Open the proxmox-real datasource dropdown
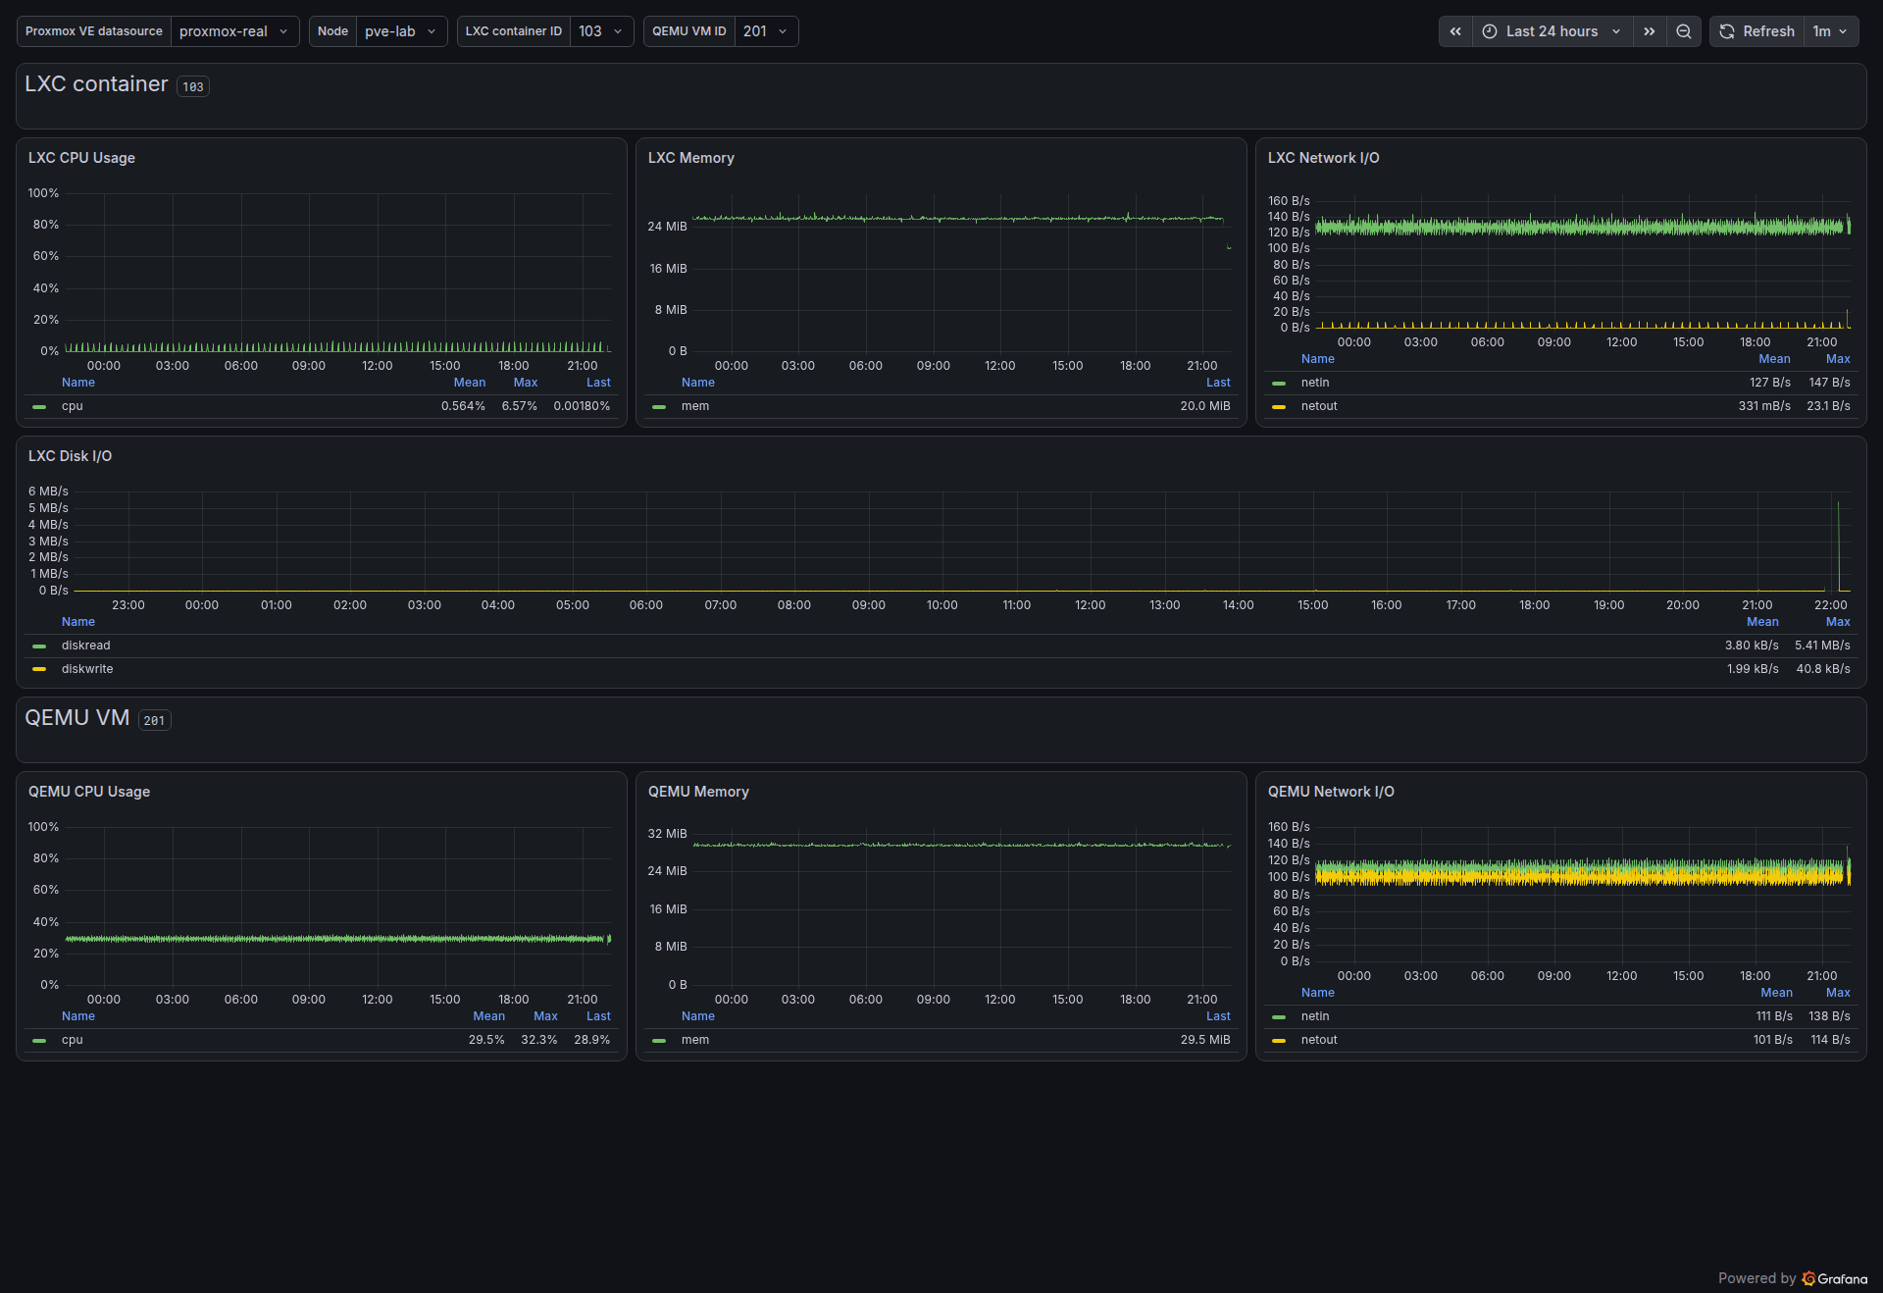The image size is (1883, 1293). [x=234, y=31]
